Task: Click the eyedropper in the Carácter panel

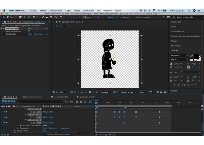Action: 192,55
